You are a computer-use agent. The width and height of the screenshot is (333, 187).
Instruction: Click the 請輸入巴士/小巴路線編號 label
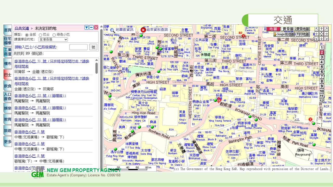(36, 47)
